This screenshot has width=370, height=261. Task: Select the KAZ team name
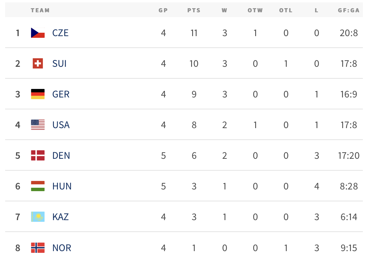(60, 217)
